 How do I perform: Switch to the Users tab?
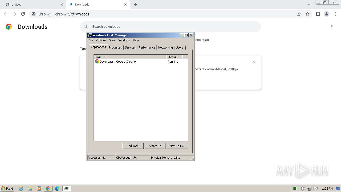pyautogui.click(x=180, y=47)
